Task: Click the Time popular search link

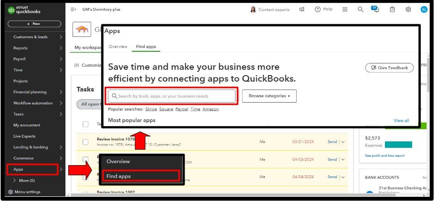Action: tap(195, 109)
